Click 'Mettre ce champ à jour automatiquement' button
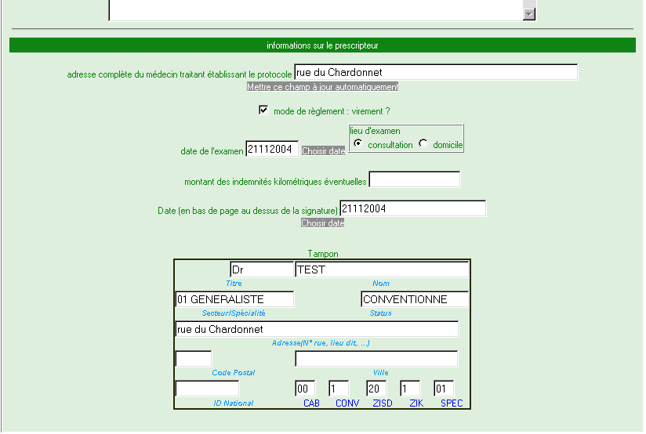The width and height of the screenshot is (646, 434). (x=323, y=87)
